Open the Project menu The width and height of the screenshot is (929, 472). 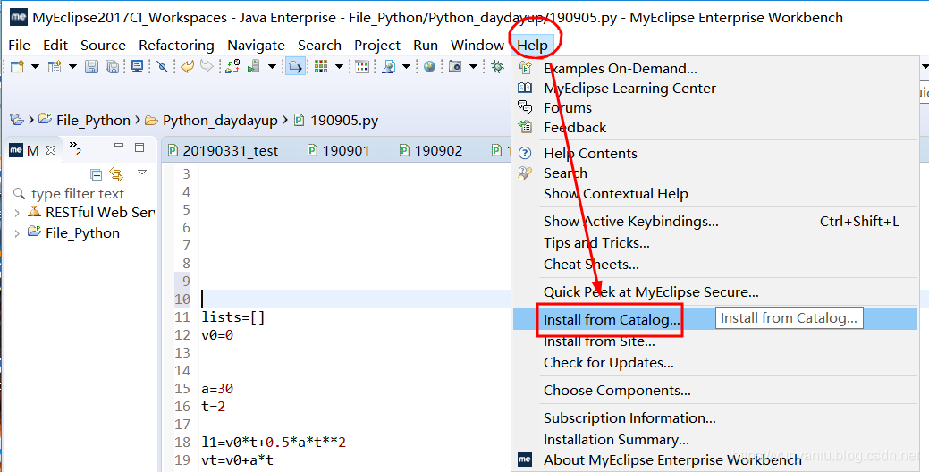tap(377, 46)
